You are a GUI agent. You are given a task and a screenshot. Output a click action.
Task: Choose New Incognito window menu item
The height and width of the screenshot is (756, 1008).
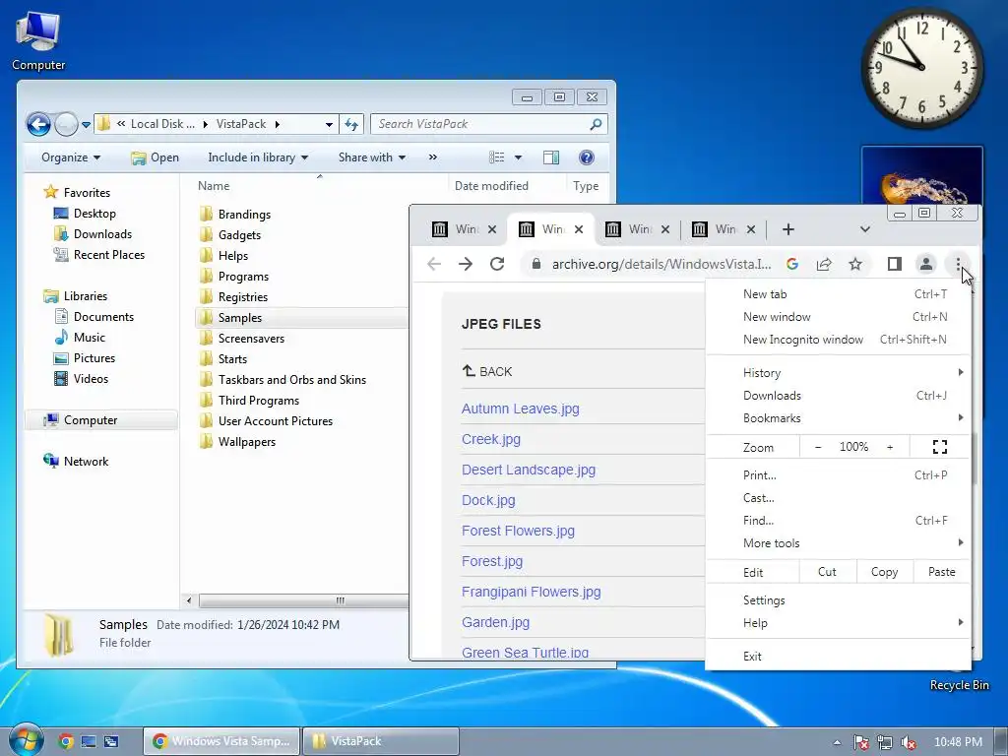tap(838, 340)
